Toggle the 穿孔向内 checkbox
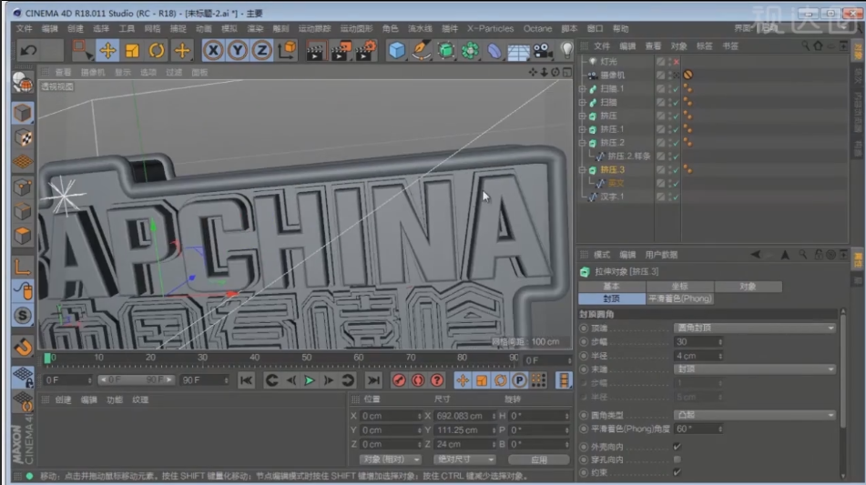The height and width of the screenshot is (485, 866). pyautogui.click(x=678, y=460)
